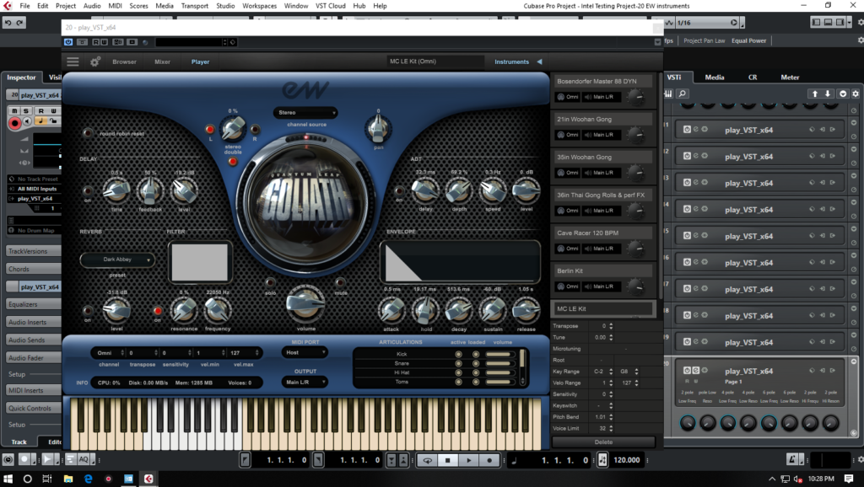Click the Envelope display graph
Image resolution: width=864 pixels, height=487 pixels.
pyautogui.click(x=460, y=262)
